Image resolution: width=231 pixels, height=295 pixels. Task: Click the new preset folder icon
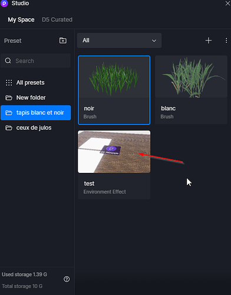pyautogui.click(x=63, y=41)
